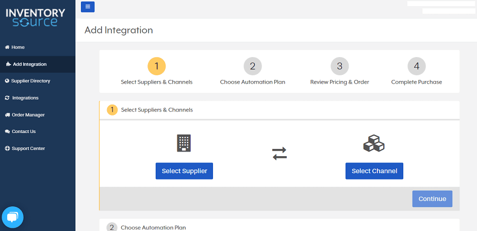This screenshot has height=231, width=477.
Task: Click the globe icon beside Supplier Directory
Action: pyautogui.click(x=7, y=81)
